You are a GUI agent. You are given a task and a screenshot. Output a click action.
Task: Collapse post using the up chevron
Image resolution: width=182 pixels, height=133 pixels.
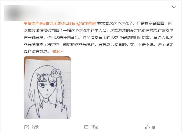point(62,51)
